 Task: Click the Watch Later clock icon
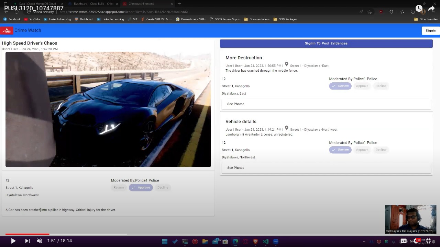[419, 9]
